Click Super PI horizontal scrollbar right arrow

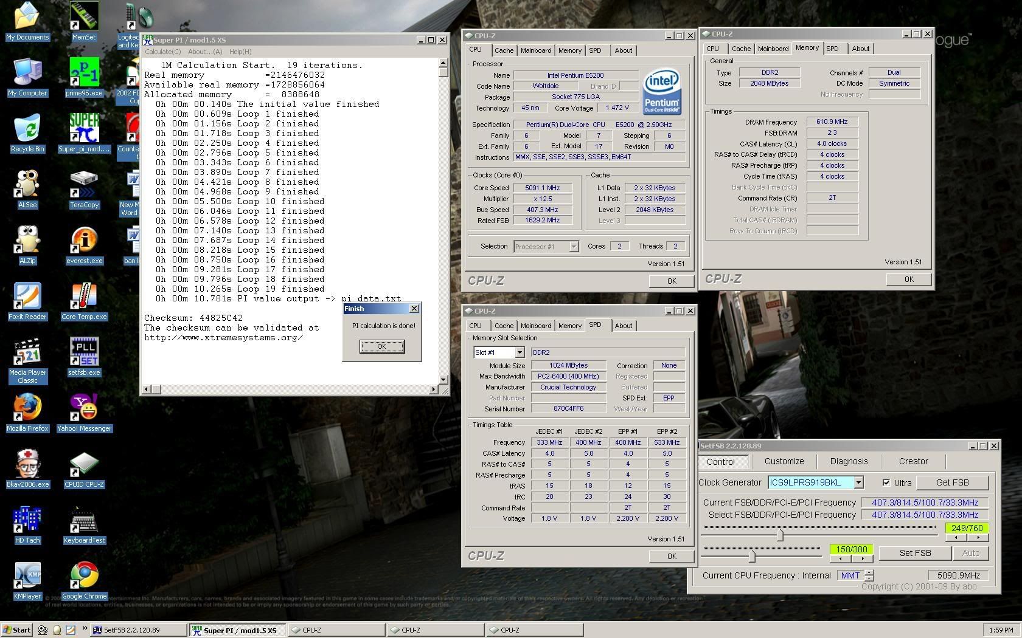click(433, 389)
